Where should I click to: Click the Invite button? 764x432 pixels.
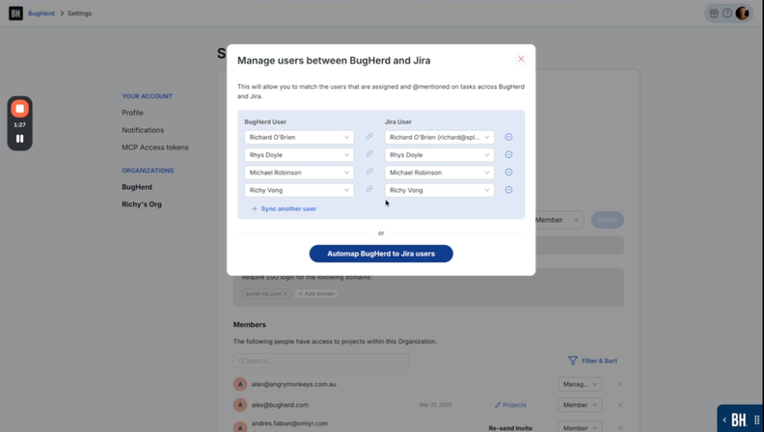click(x=607, y=220)
